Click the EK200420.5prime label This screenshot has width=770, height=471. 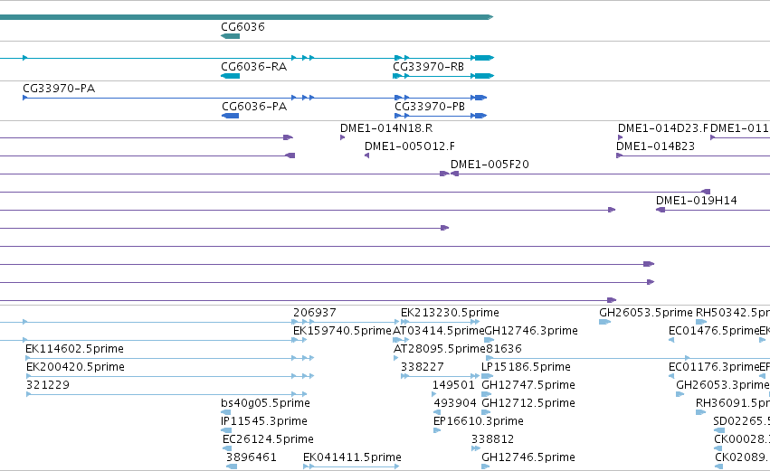(75, 367)
